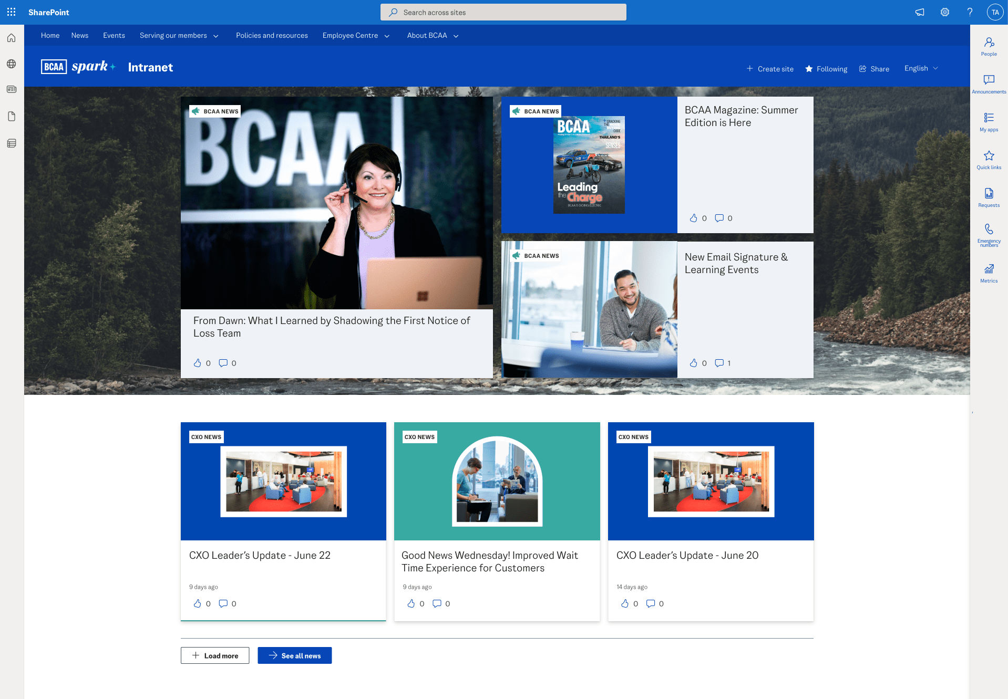Expand the Employee Centre menu

[355, 35]
